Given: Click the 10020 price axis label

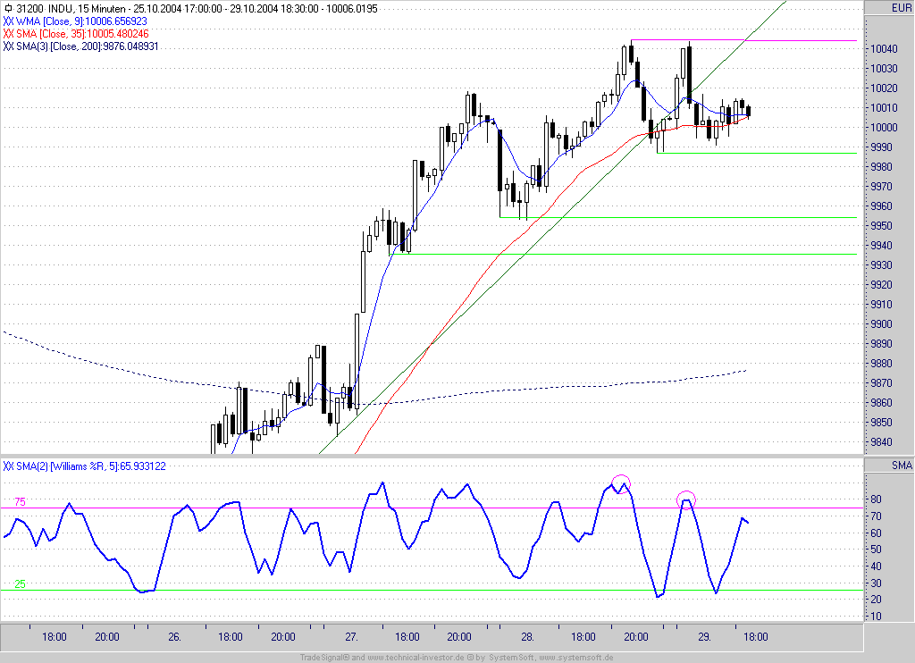Looking at the screenshot, I should (x=884, y=88).
